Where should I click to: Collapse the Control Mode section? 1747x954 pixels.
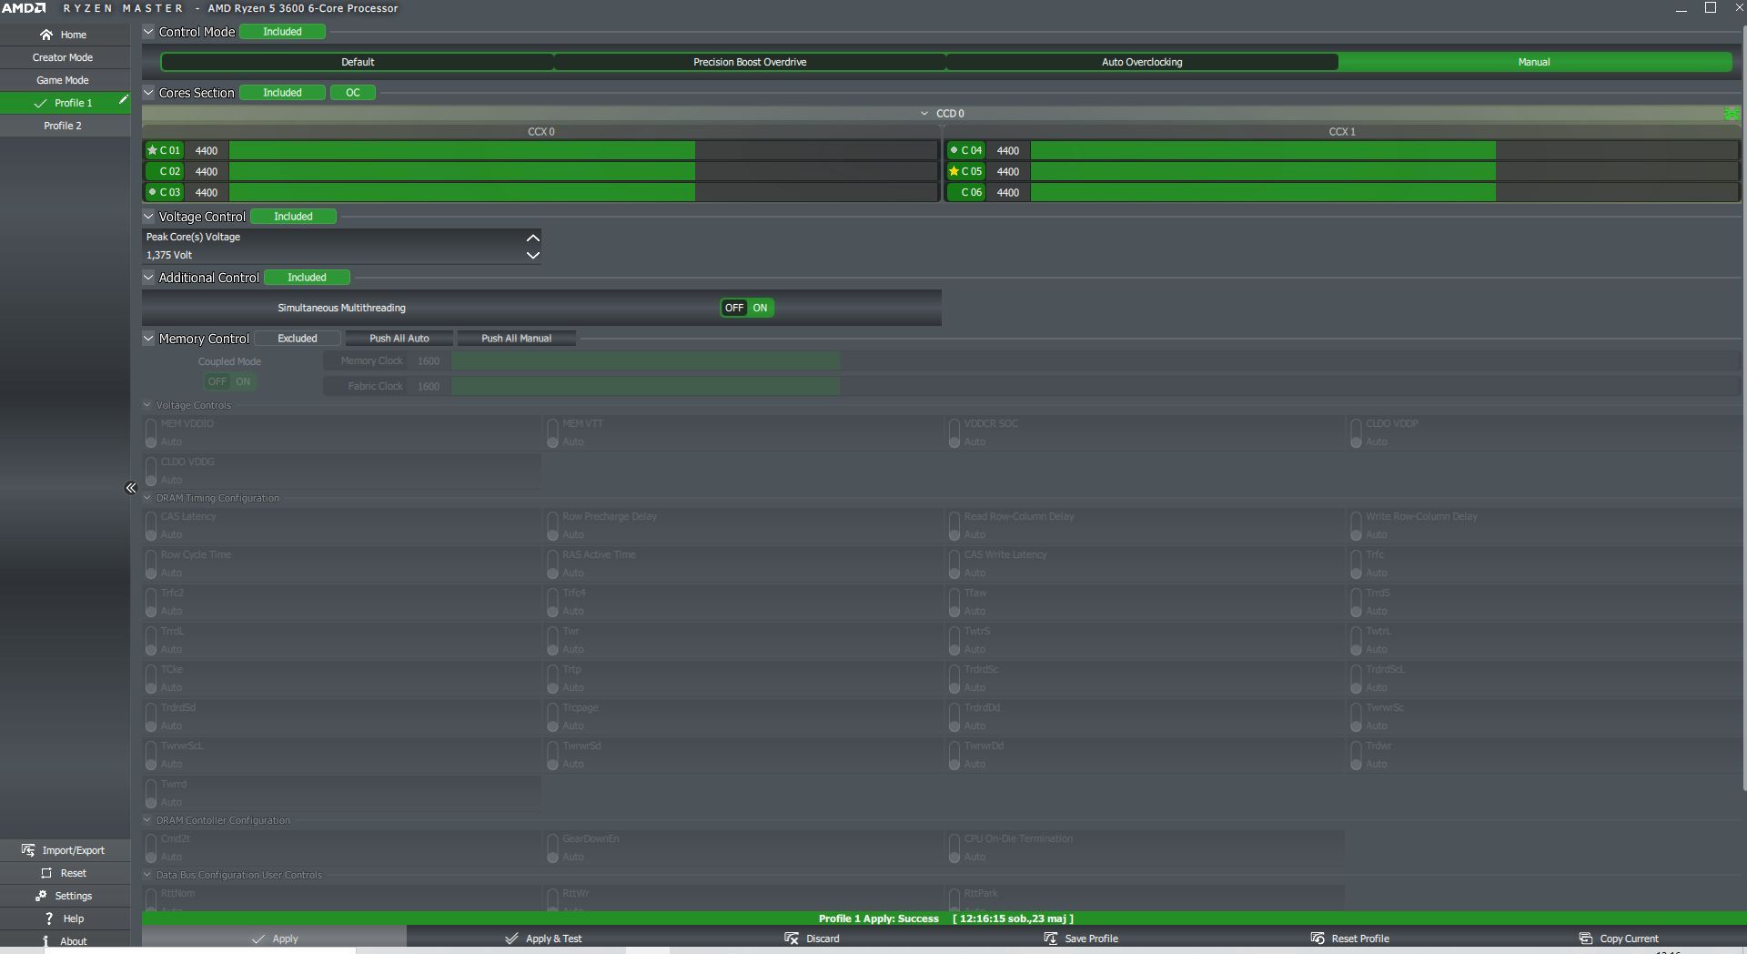click(148, 31)
